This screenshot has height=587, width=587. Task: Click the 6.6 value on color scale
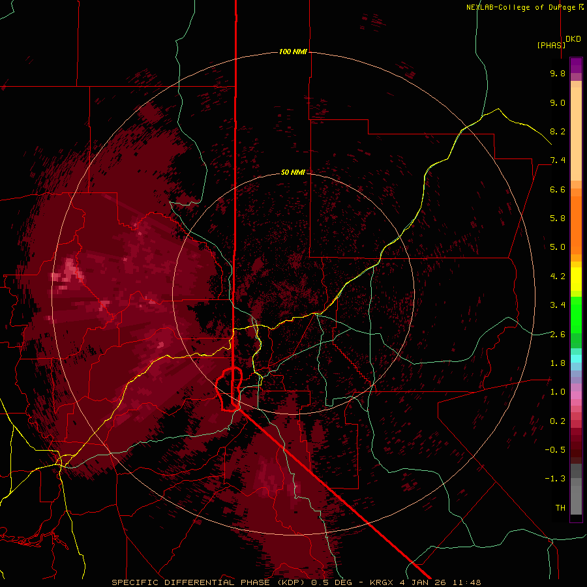tap(558, 189)
